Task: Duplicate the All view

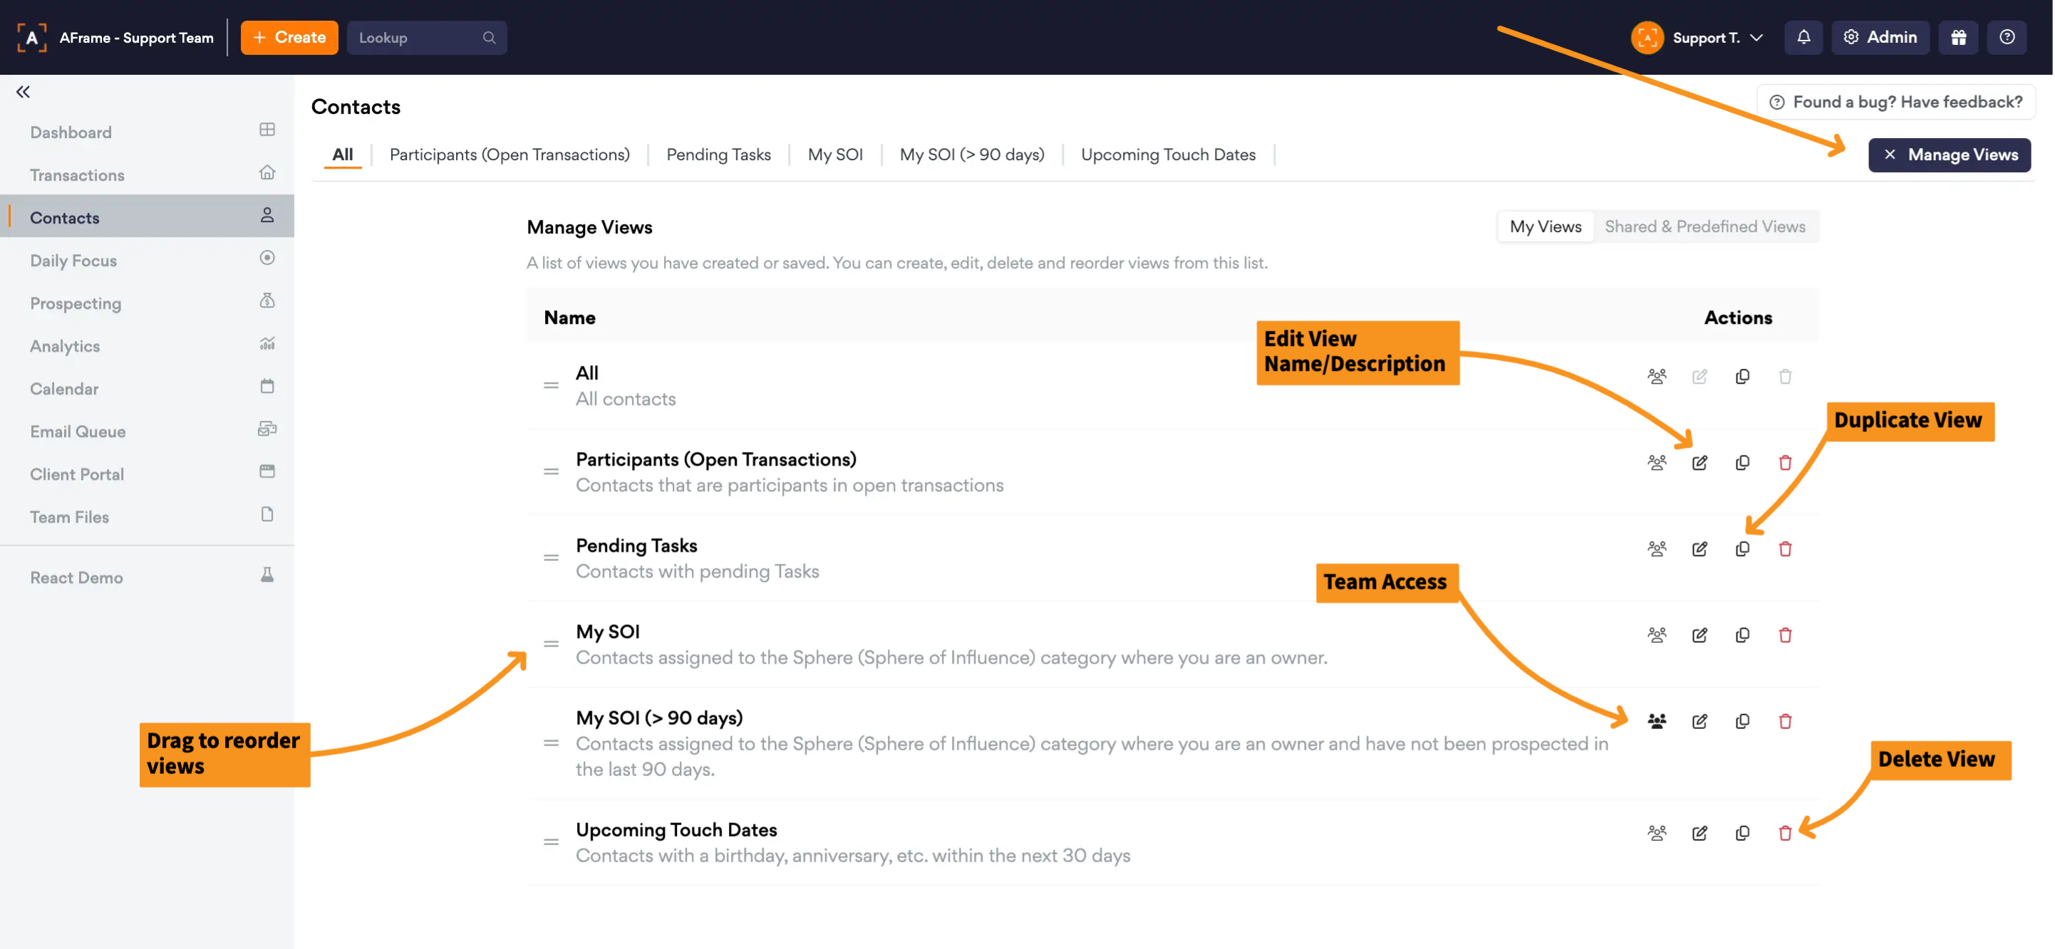Action: pos(1742,376)
